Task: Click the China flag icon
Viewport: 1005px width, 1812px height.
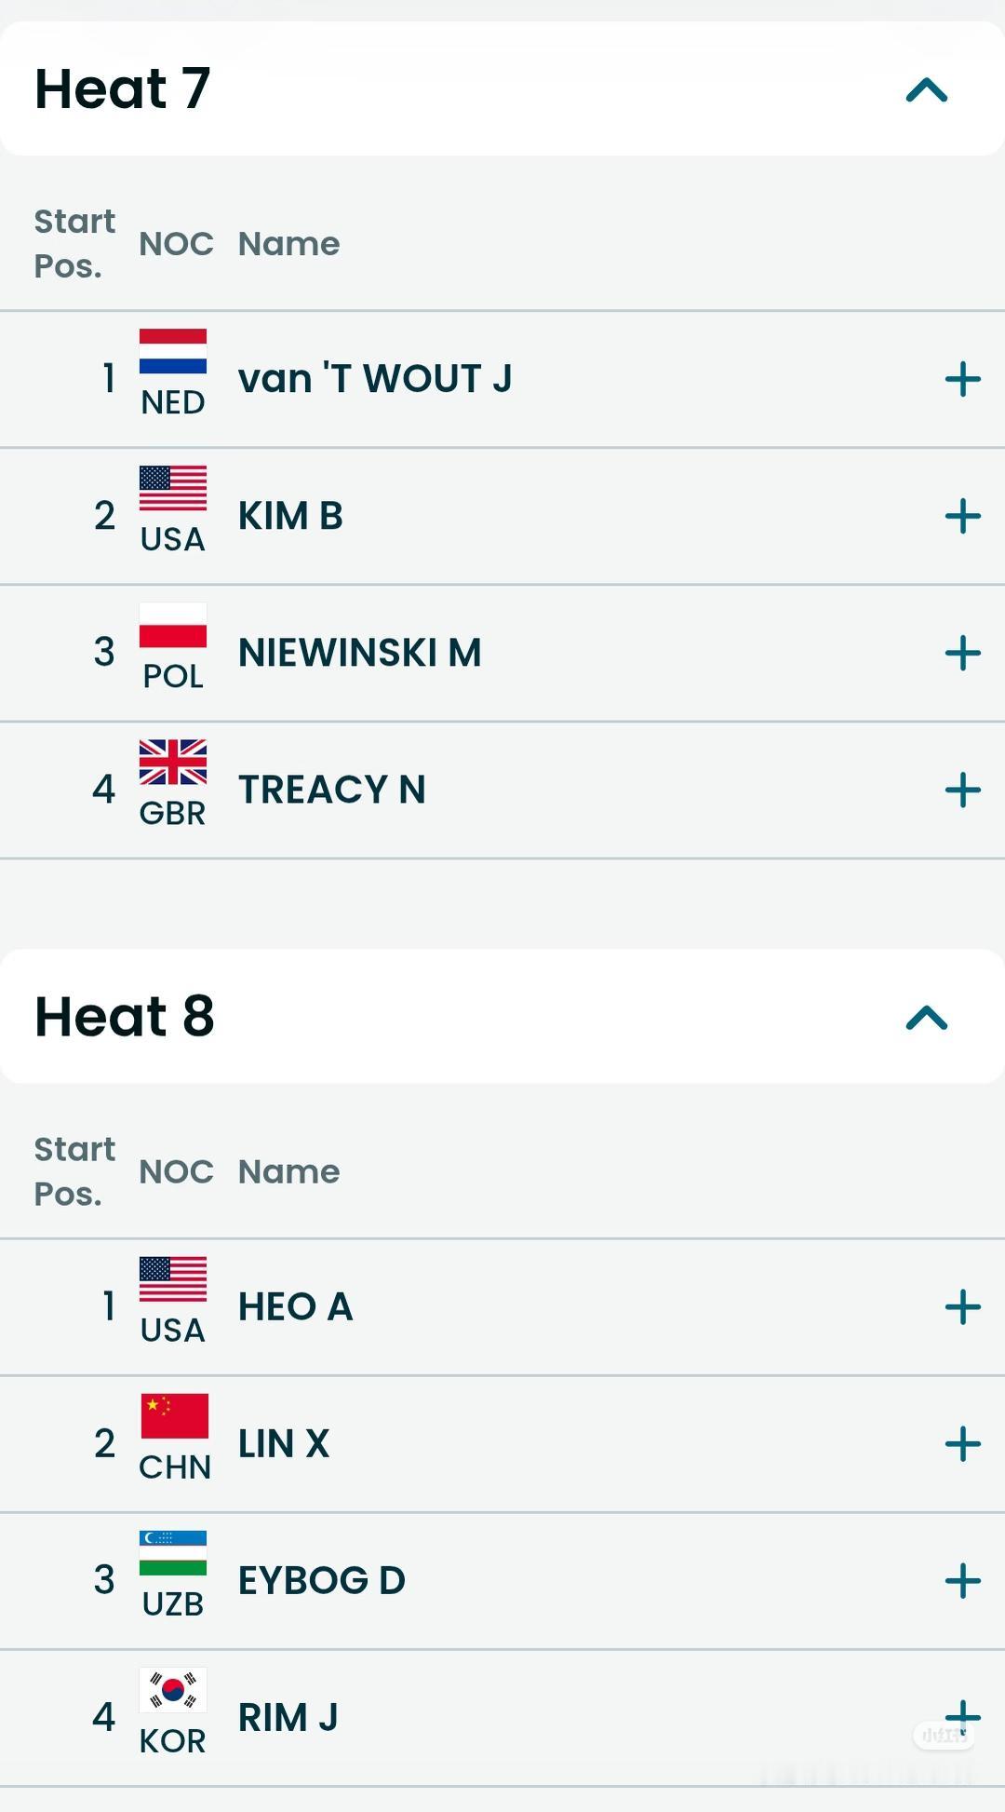Action: pyautogui.click(x=174, y=1415)
